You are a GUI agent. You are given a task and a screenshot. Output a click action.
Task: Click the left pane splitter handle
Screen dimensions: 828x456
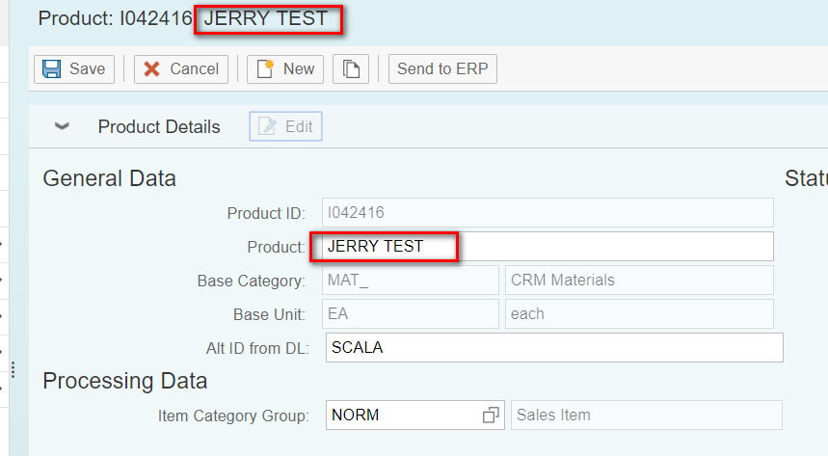13,369
